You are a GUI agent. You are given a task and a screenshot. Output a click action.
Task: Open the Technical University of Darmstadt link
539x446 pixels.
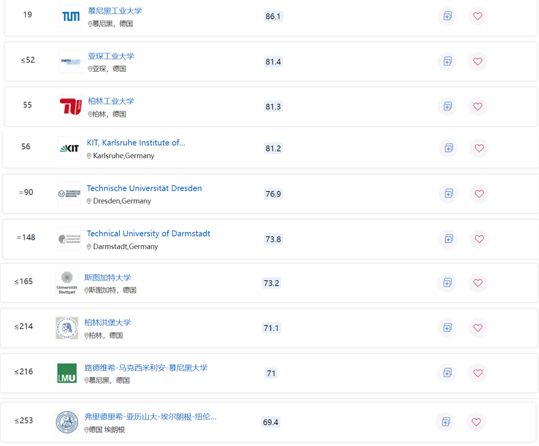pos(148,233)
